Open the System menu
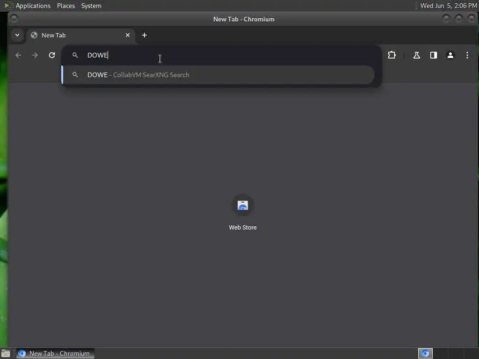The width and height of the screenshot is (479, 359). 91,6
